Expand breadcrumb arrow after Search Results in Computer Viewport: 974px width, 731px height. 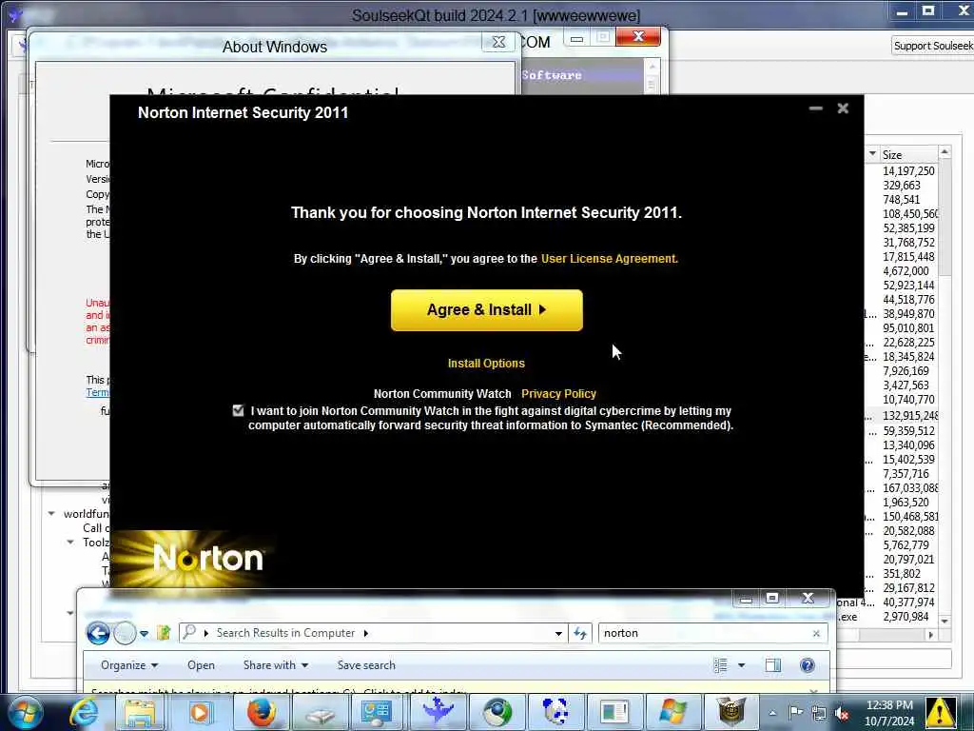pos(366,633)
